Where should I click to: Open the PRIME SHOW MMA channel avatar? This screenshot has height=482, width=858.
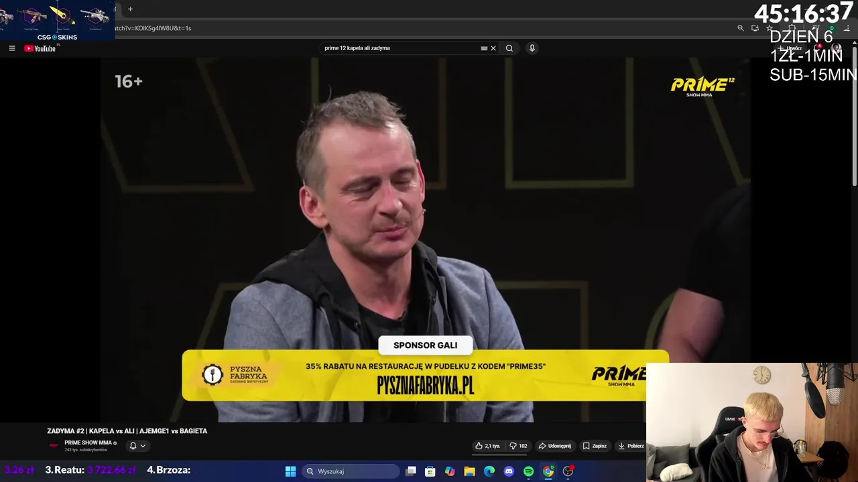(x=54, y=445)
